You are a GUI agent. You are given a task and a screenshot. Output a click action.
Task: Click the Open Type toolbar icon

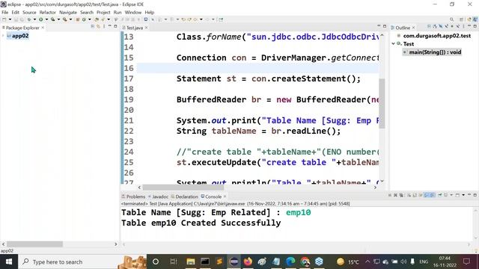(x=97, y=19)
